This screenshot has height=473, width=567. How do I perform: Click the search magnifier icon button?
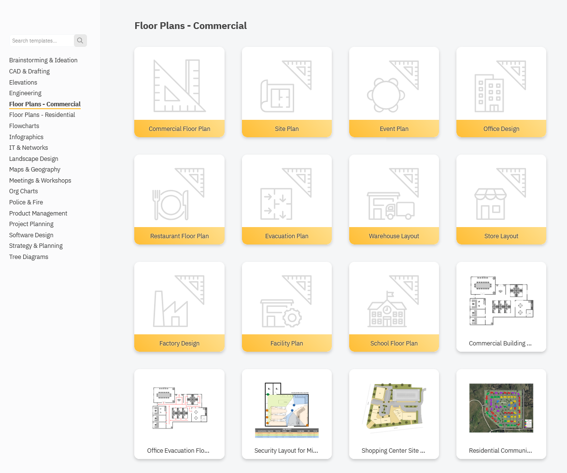(x=80, y=41)
